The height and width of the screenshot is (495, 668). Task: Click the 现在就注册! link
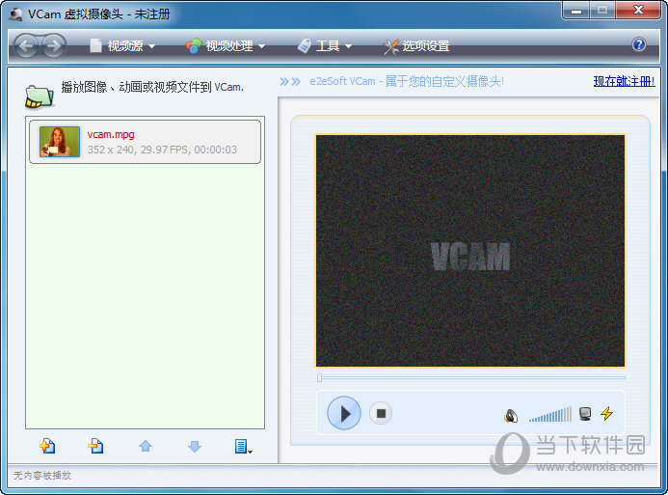point(624,81)
